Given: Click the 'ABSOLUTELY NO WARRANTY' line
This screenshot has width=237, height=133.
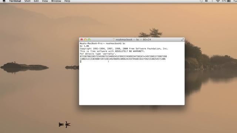Looking at the screenshot, I should (x=112, y=51).
